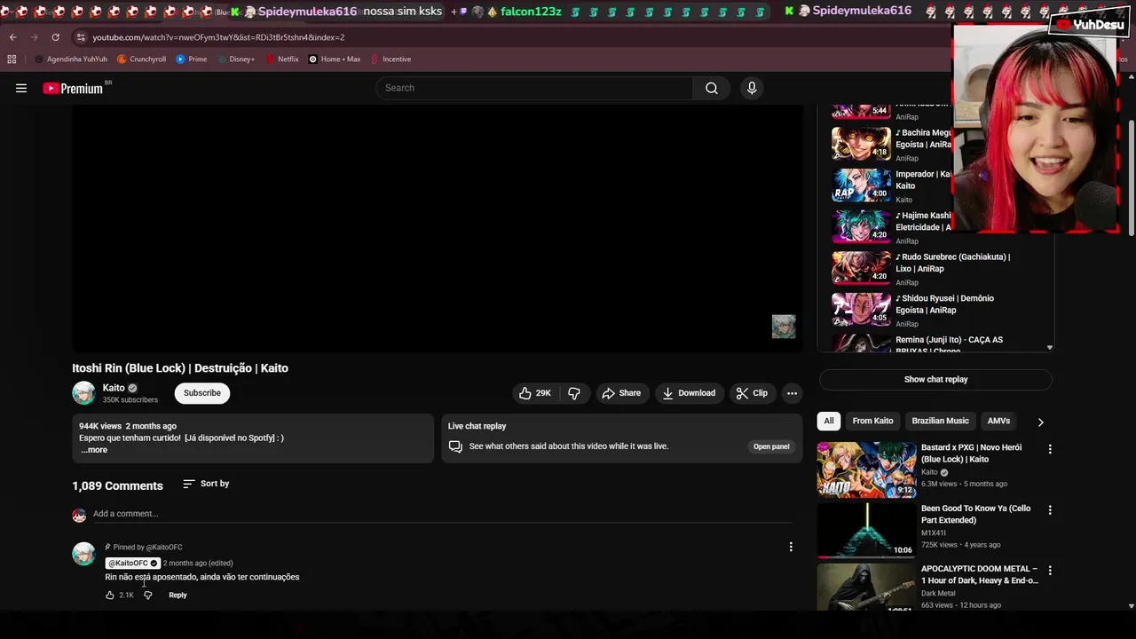Screen dimensions: 1136x639
Task: Type in the YouTube search box
Action: click(534, 88)
